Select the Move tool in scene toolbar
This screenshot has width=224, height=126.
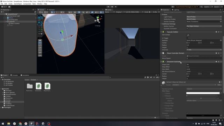pos(40,43)
